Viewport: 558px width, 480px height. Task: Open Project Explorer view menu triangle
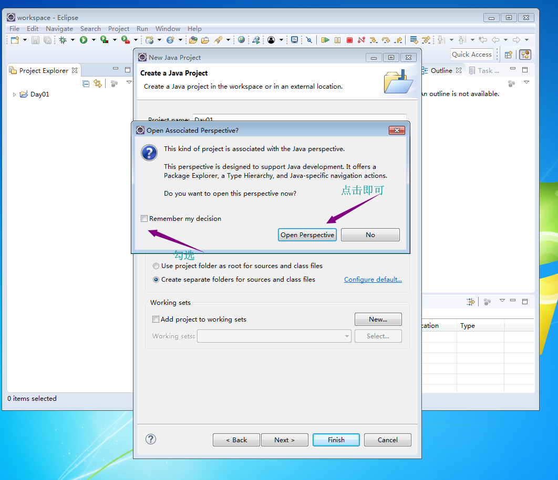coord(129,82)
